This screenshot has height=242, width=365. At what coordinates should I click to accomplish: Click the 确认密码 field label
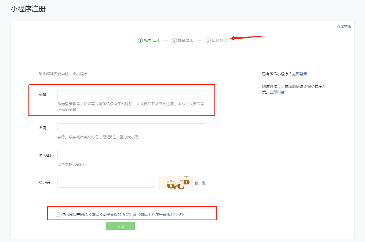46,155
